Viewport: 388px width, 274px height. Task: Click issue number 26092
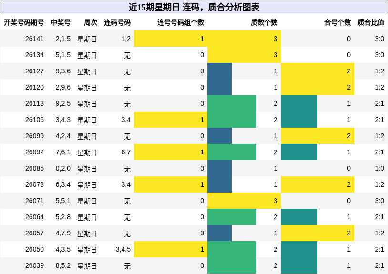[x=34, y=152]
